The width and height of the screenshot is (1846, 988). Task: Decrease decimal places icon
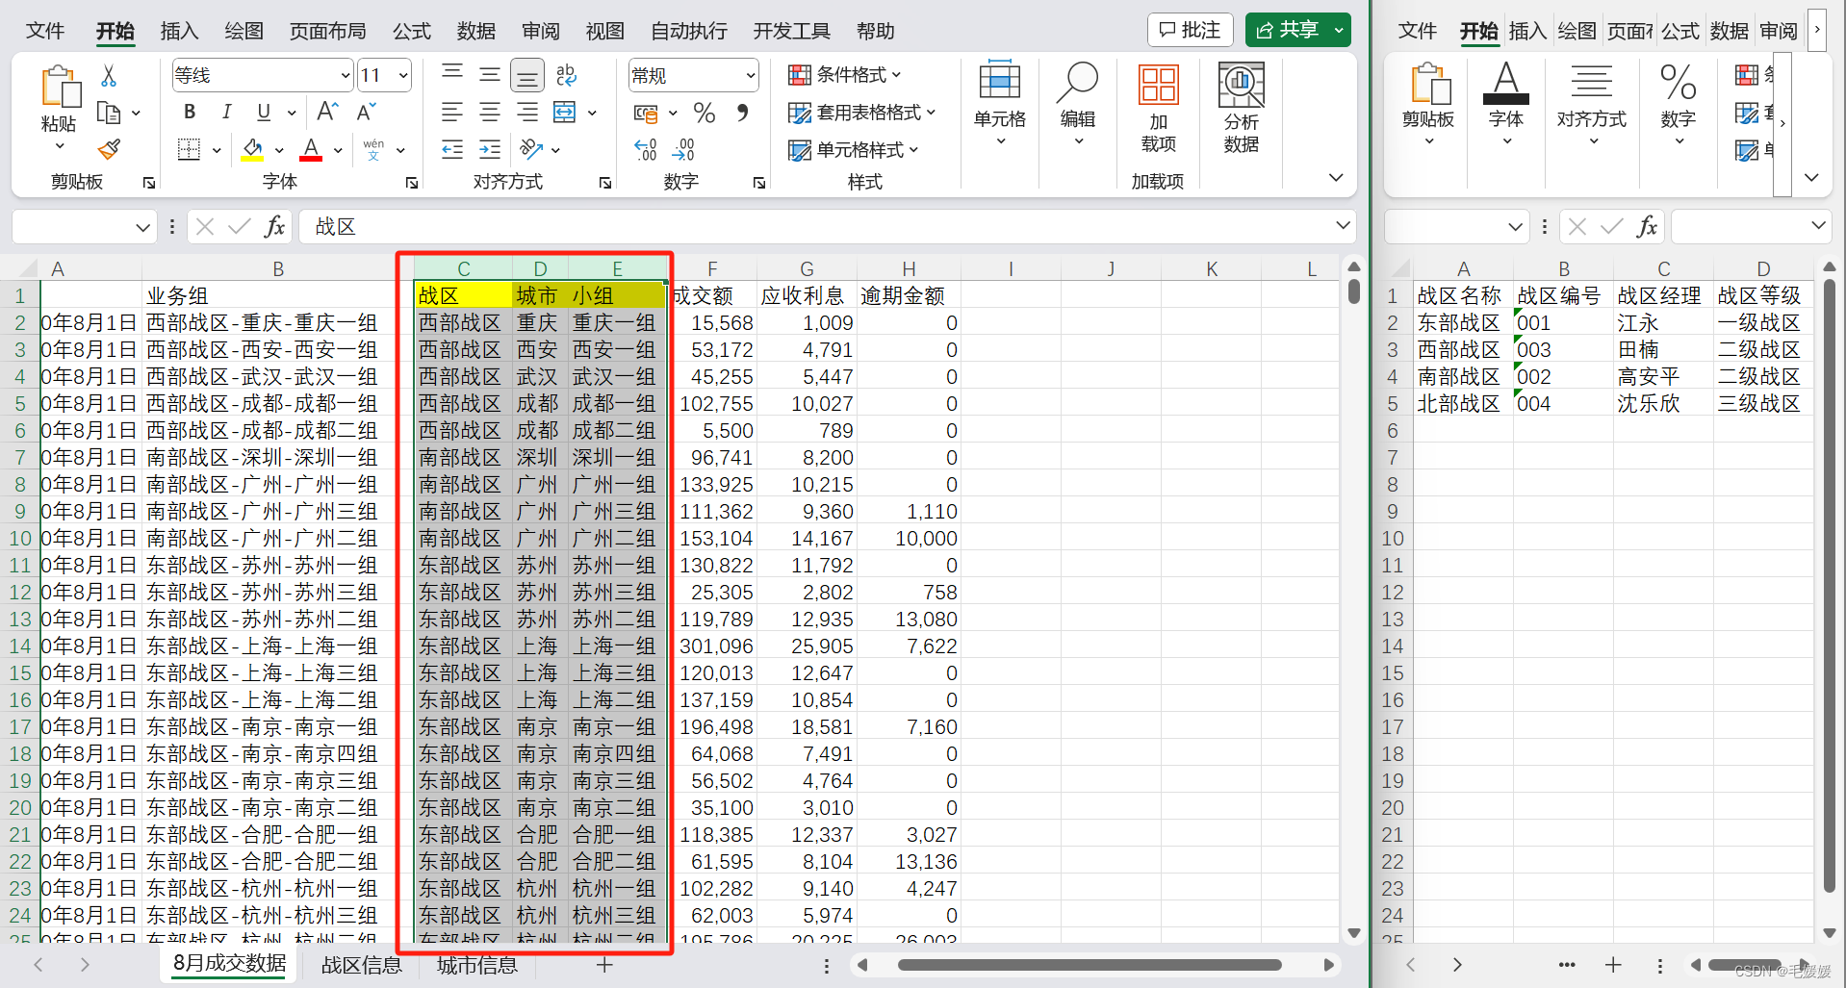click(x=683, y=149)
